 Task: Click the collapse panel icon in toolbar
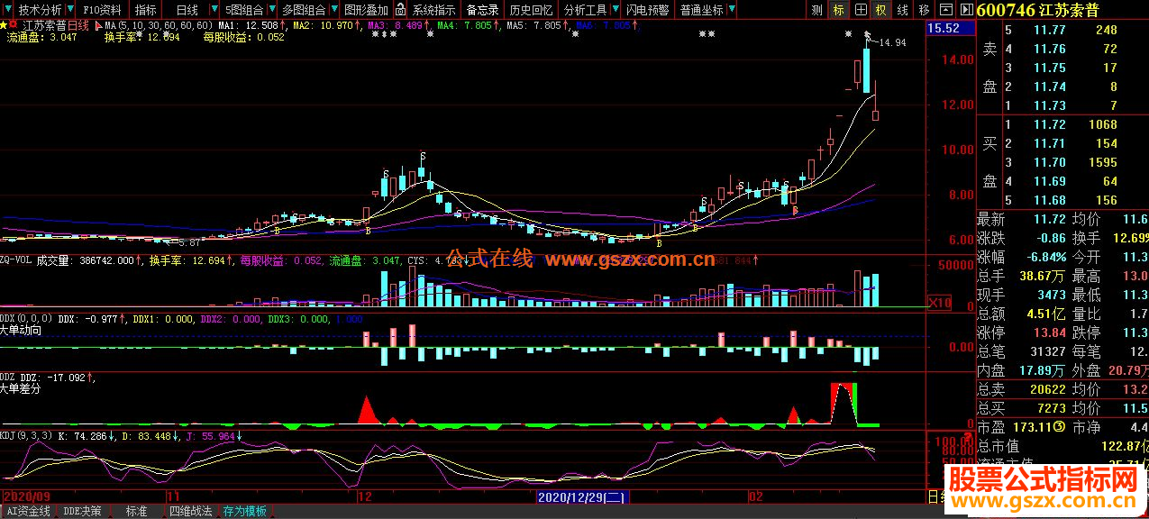(945, 10)
